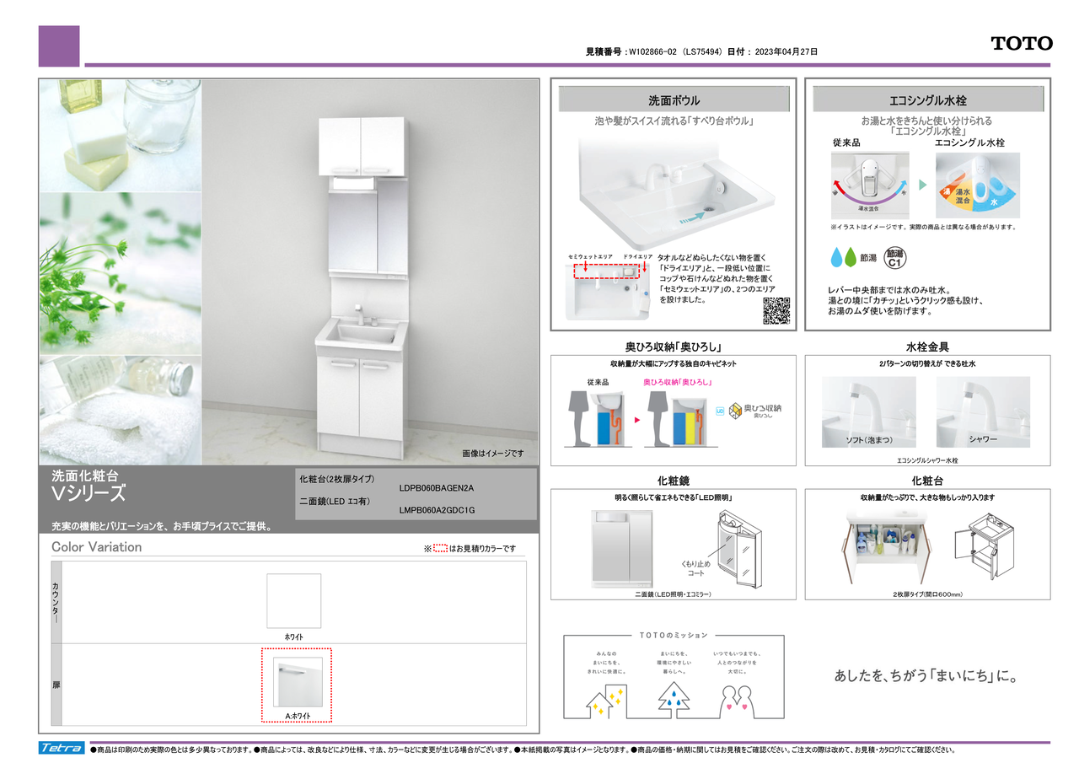Click product code LDPB060BAGEN2A
The width and height of the screenshot is (1079, 763).
tap(437, 488)
